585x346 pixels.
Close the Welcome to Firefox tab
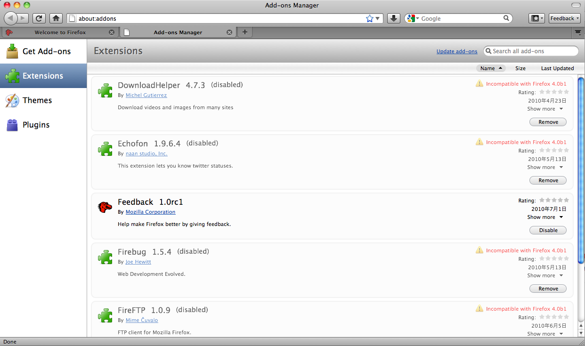112,32
